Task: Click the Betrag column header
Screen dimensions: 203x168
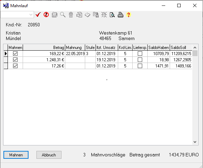Action: (x=44, y=48)
